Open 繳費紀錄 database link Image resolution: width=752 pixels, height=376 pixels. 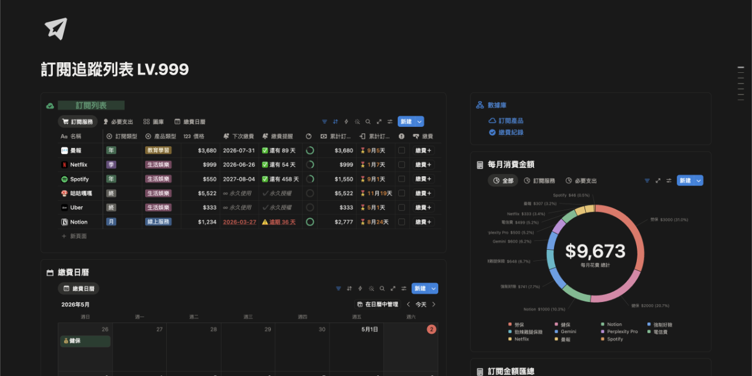[506, 132]
